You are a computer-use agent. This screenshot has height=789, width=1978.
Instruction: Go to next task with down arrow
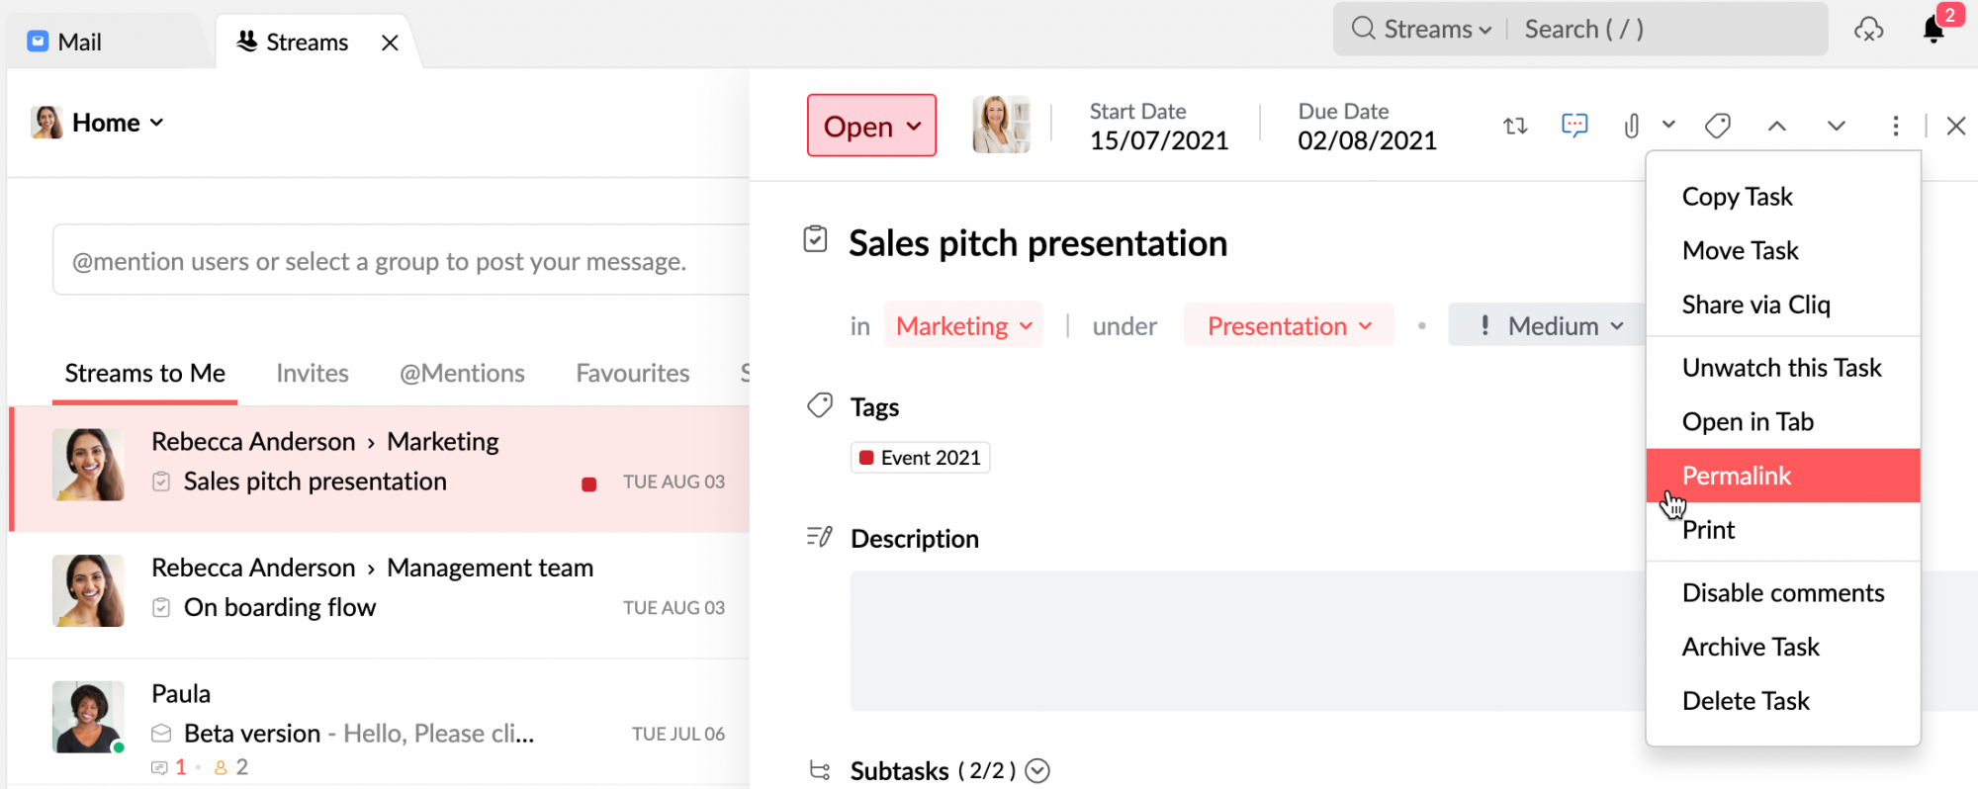click(x=1837, y=126)
